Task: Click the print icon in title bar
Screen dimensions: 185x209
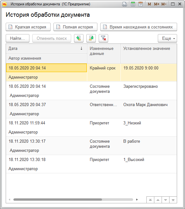Action: pyautogui.click(x=125, y=4)
